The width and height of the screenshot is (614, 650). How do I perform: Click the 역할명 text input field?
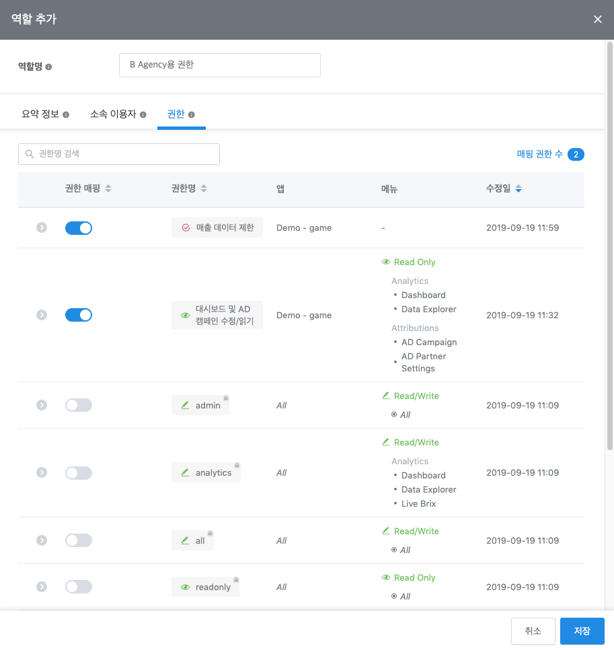coord(219,65)
